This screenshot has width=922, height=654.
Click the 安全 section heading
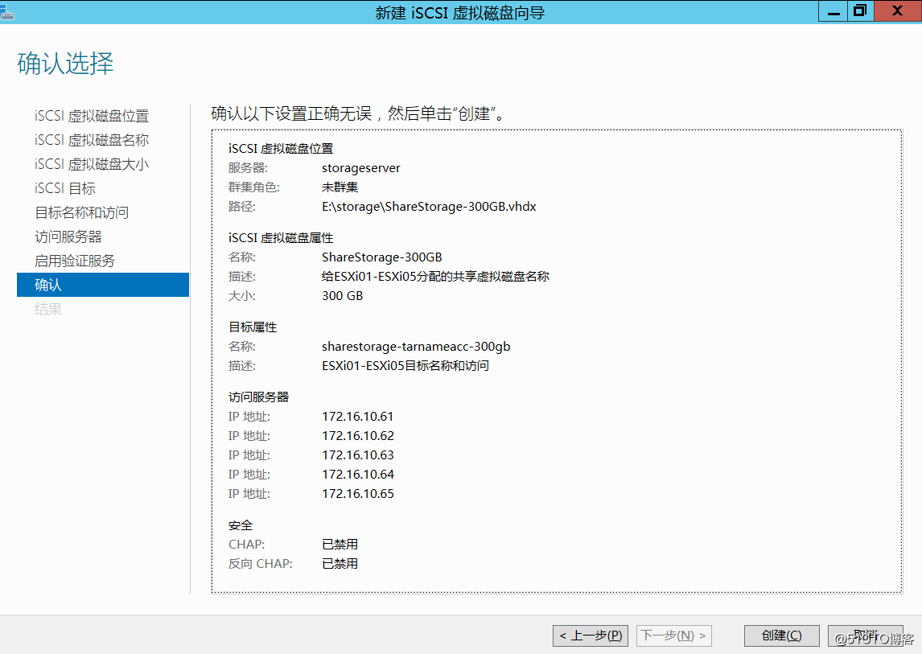[x=240, y=525]
